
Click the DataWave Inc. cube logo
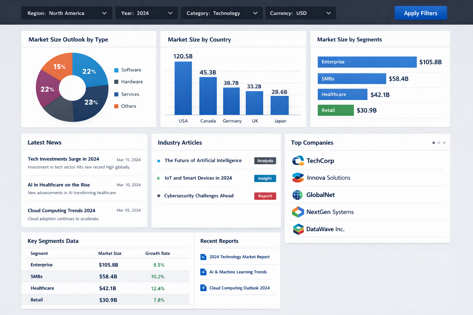point(298,229)
